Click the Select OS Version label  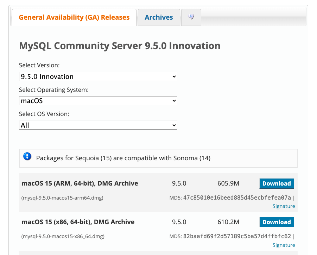pyautogui.click(x=44, y=114)
